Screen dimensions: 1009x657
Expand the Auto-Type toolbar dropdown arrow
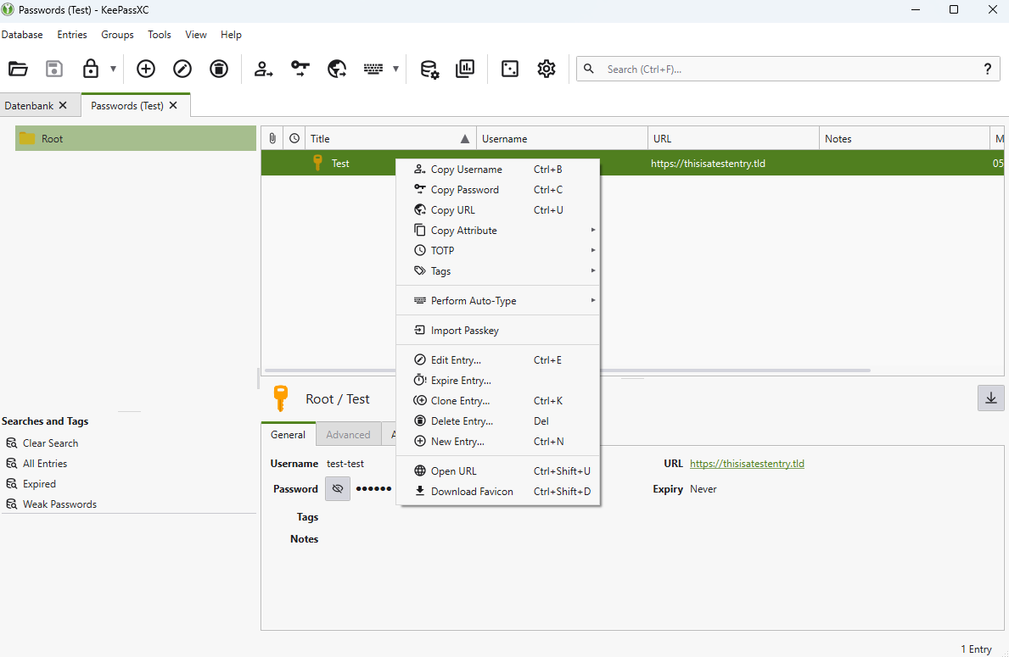395,70
